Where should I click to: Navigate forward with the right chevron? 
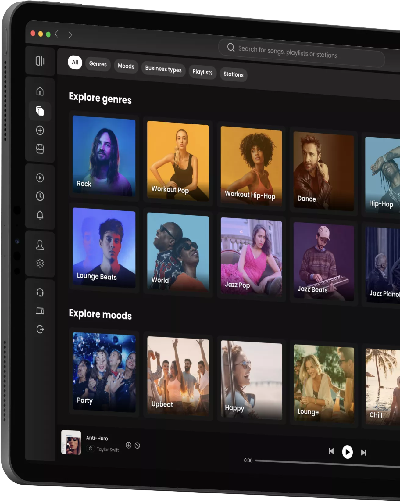coord(70,35)
